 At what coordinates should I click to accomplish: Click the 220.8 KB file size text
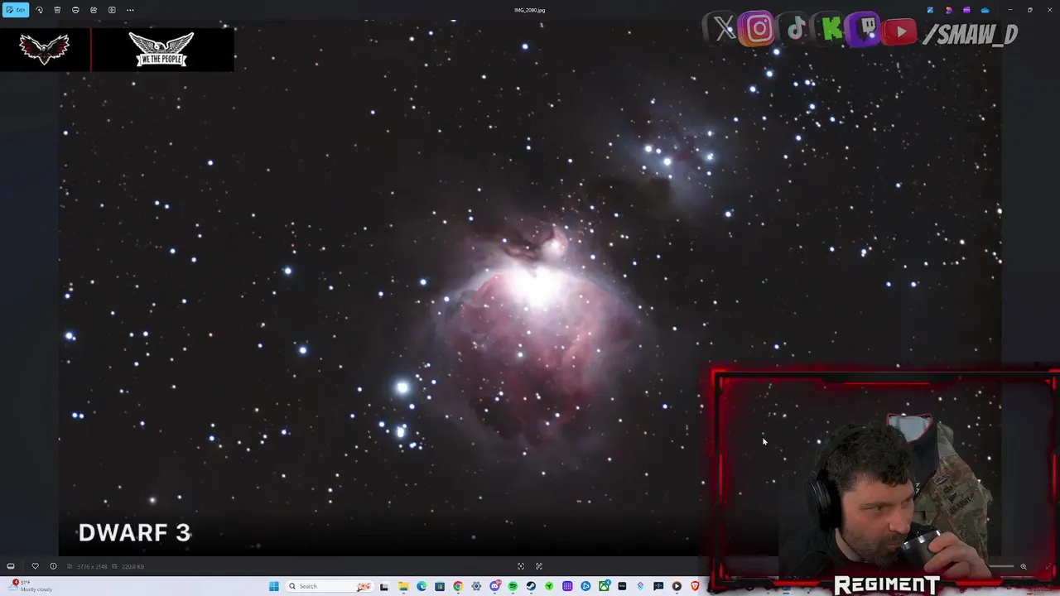click(x=132, y=566)
